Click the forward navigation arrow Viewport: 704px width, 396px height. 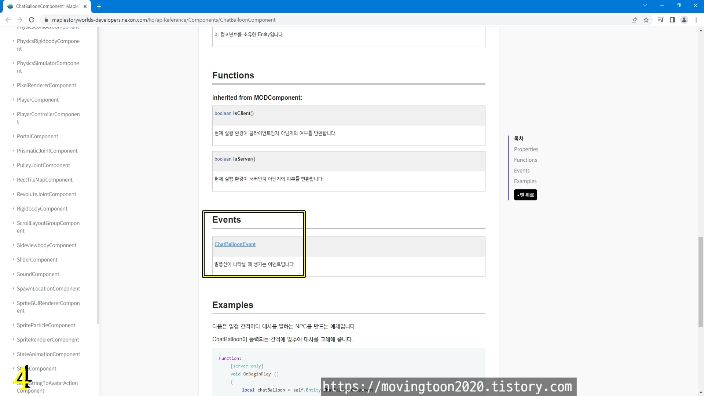coord(20,20)
